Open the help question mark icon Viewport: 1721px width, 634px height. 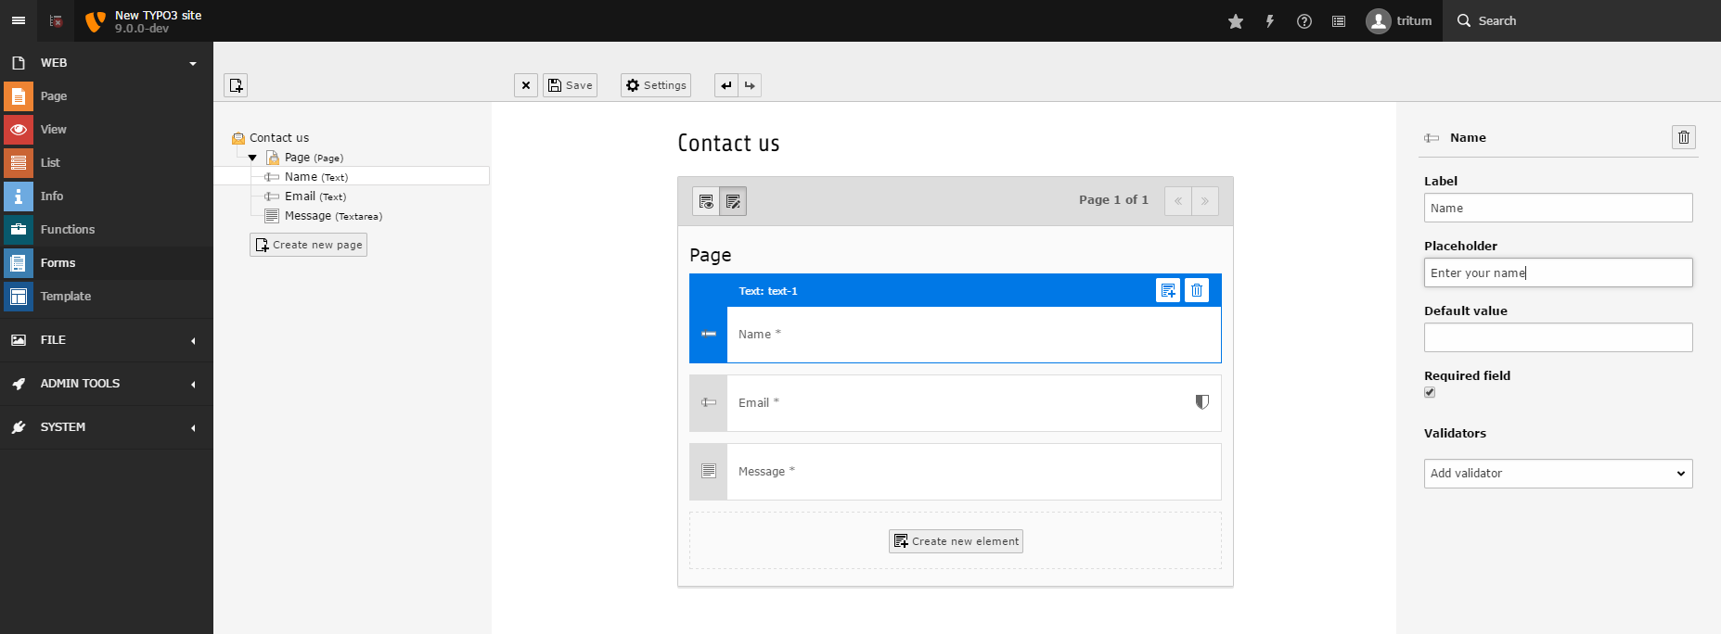tap(1304, 21)
